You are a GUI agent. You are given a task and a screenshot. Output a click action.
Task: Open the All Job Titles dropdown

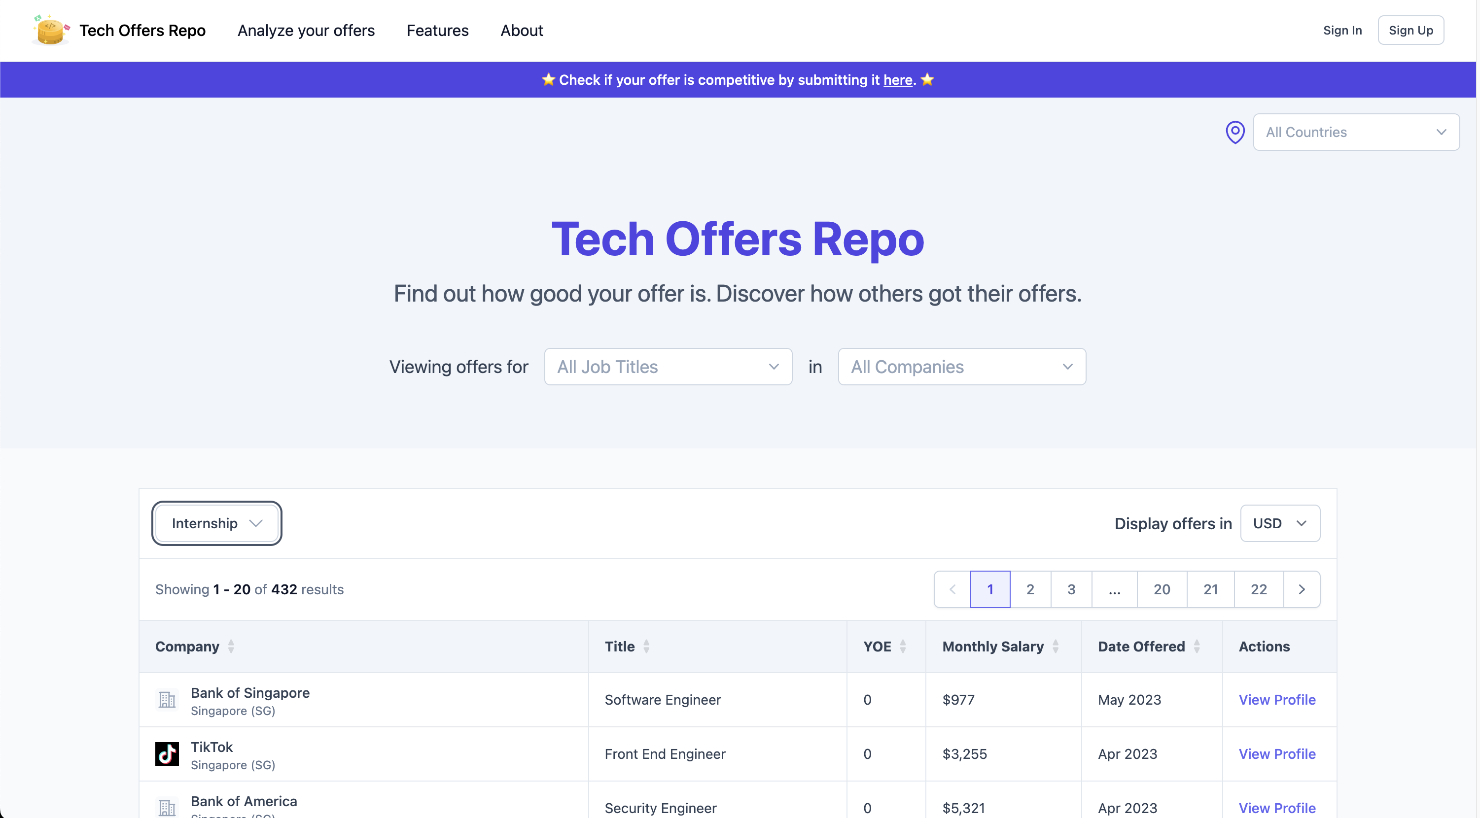point(668,367)
